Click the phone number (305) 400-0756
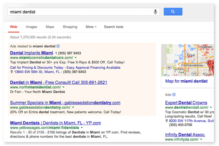The width and height of the screenshot is (219, 146). (x=180, y=125)
